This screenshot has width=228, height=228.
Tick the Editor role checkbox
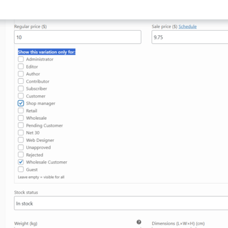click(21, 67)
